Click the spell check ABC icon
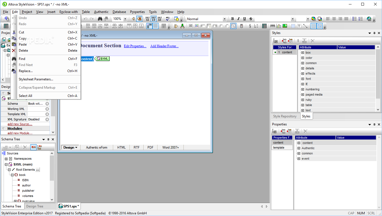Screen dimensions: 382x216 coord(168,19)
